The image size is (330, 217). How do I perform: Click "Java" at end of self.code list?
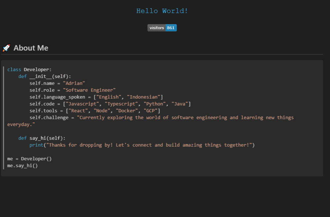(180, 104)
